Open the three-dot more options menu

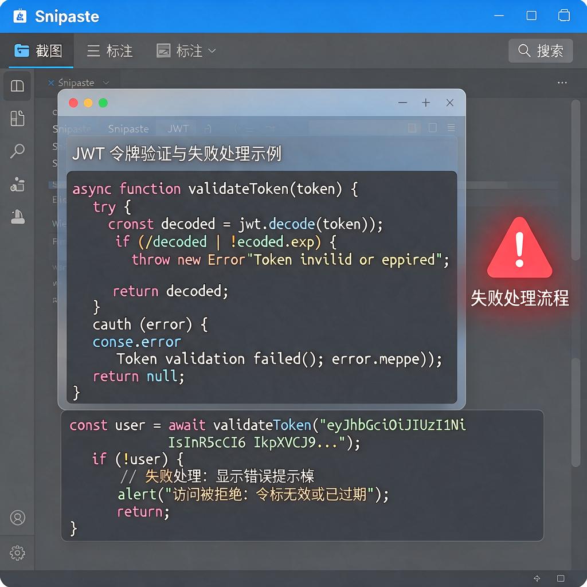pyautogui.click(x=562, y=83)
